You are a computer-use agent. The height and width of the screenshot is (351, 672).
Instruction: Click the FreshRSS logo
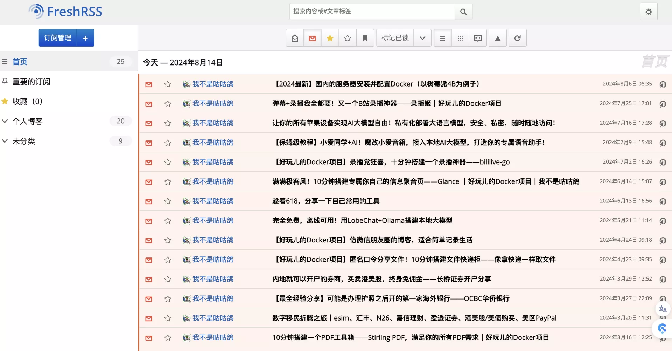point(65,12)
